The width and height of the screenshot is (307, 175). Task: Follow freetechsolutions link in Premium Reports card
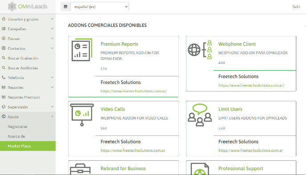(x=134, y=91)
